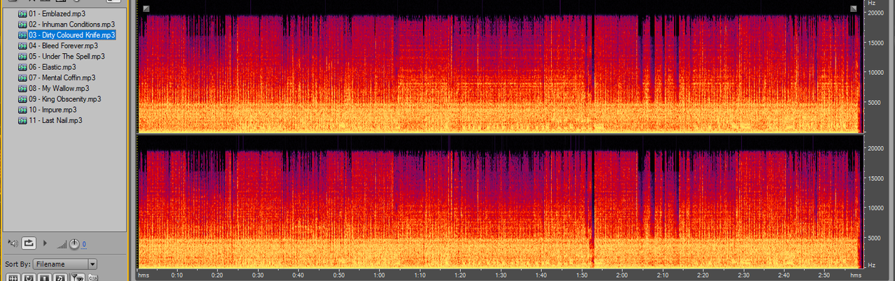Click the preview play triangle button

click(45, 243)
